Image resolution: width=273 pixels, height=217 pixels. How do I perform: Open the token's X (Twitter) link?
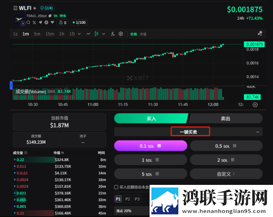pyautogui.click(x=34, y=22)
